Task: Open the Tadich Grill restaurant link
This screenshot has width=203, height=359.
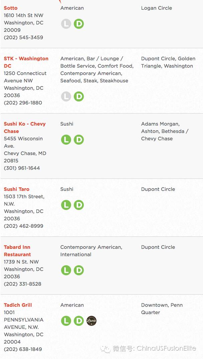Action: point(18,305)
